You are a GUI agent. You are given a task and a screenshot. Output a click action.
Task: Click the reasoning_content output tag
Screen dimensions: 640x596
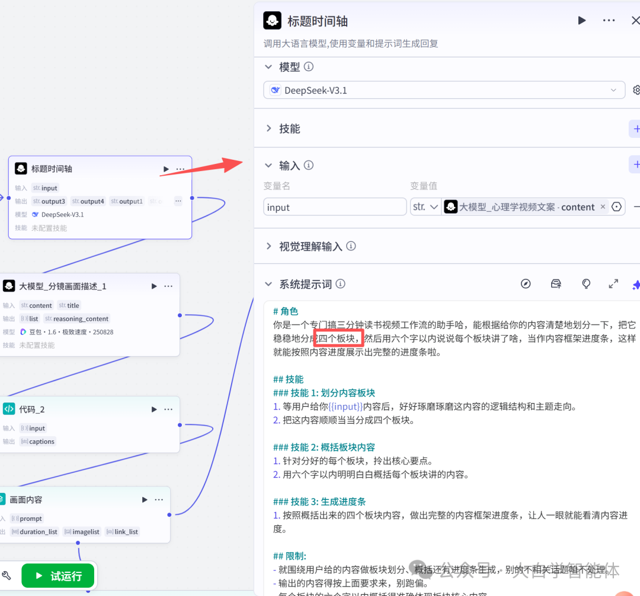(x=76, y=318)
